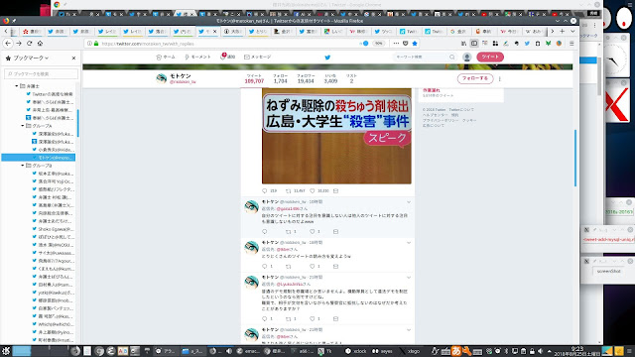
Task: Toggle the sidebar view toolbar icon
Action: (474, 44)
